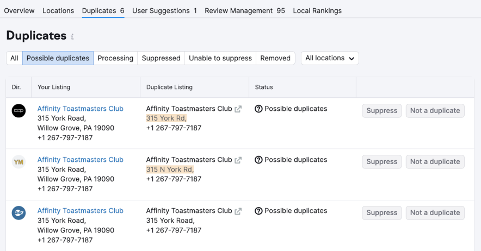Switch to the Review Management tab
This screenshot has width=481, height=251.
point(244,11)
